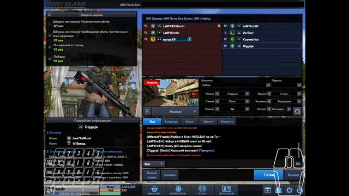349x196 pixels.
Task: Click the round icon beside мотузXP's name
Action: click(x=189, y=39)
